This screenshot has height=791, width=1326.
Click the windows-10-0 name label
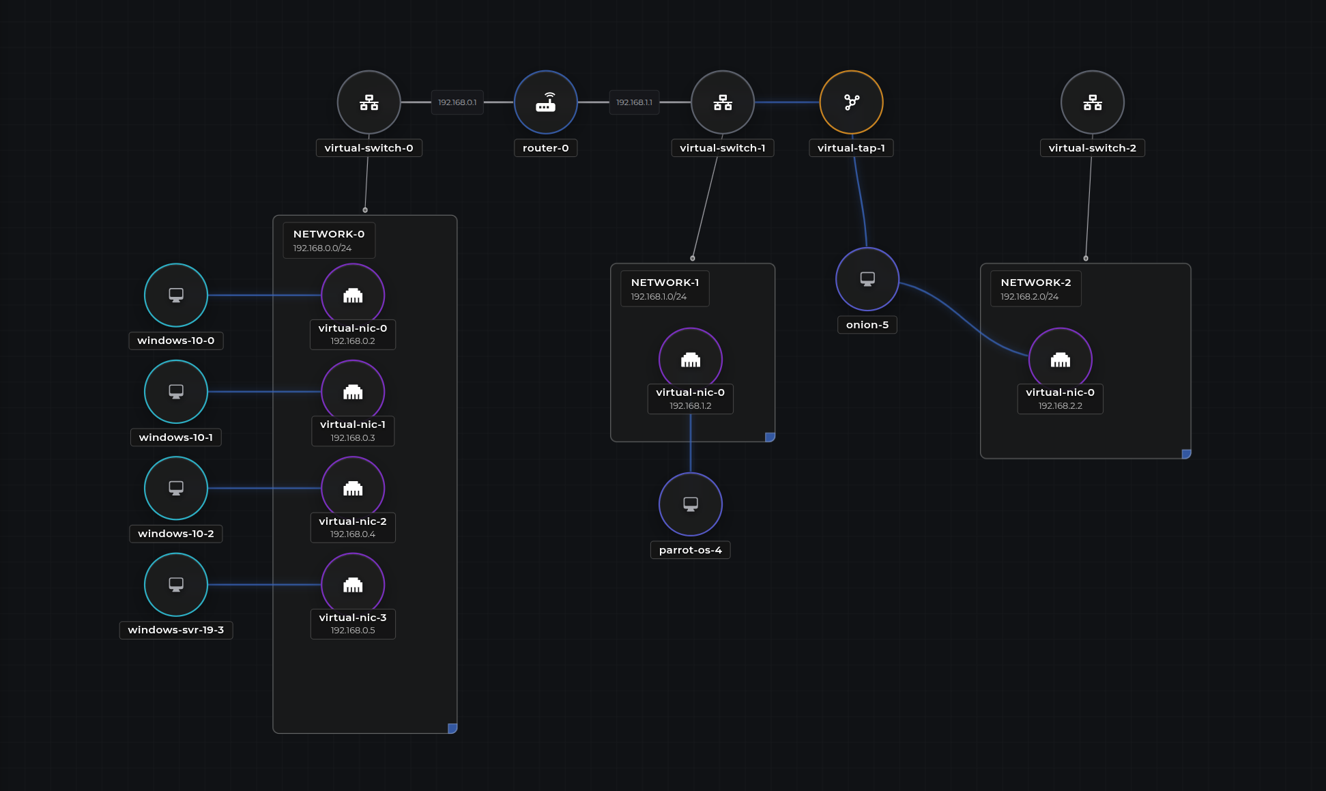click(175, 340)
